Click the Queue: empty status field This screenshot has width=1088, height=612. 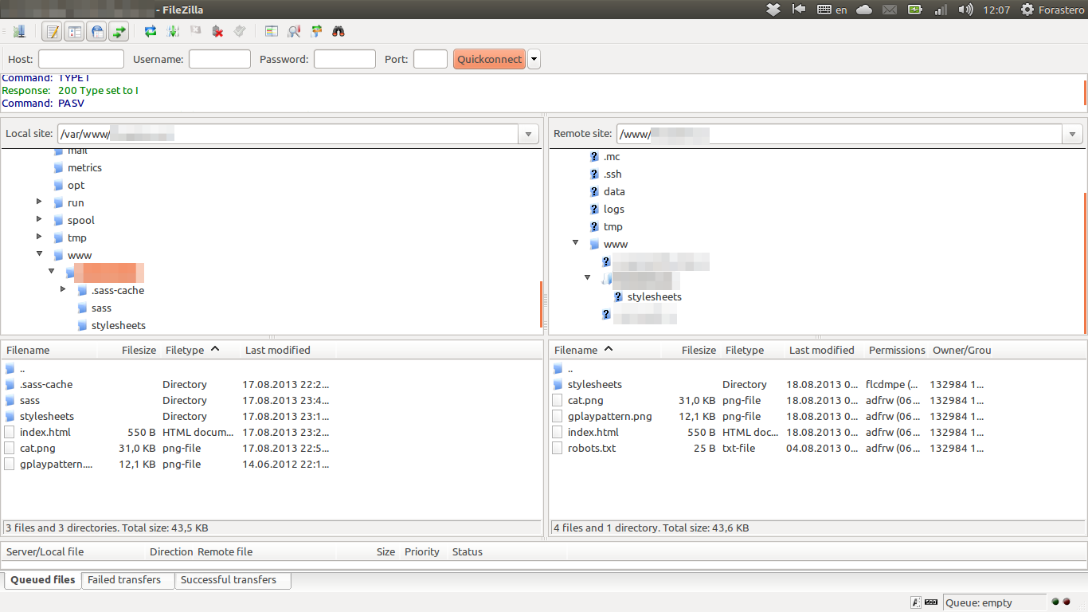(x=994, y=602)
